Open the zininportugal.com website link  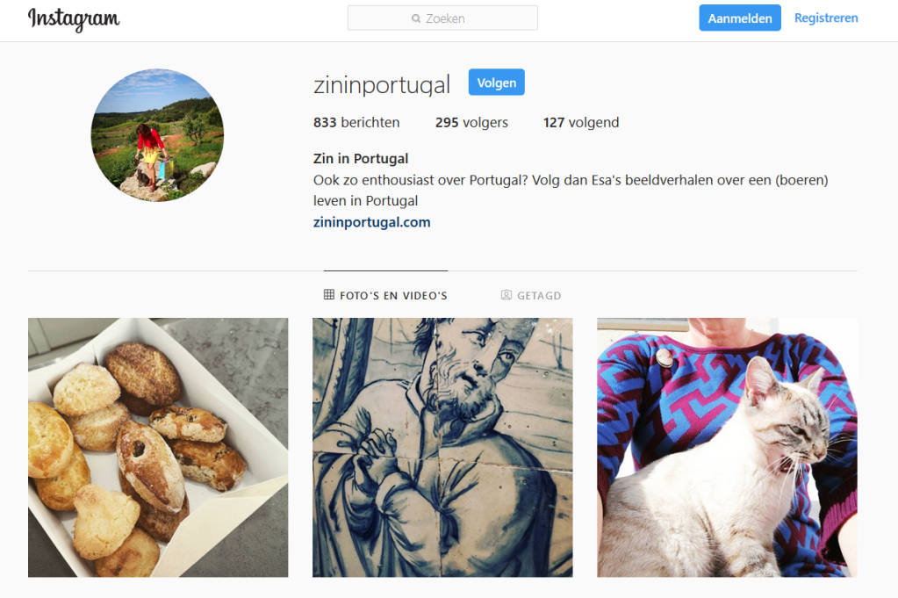point(371,222)
